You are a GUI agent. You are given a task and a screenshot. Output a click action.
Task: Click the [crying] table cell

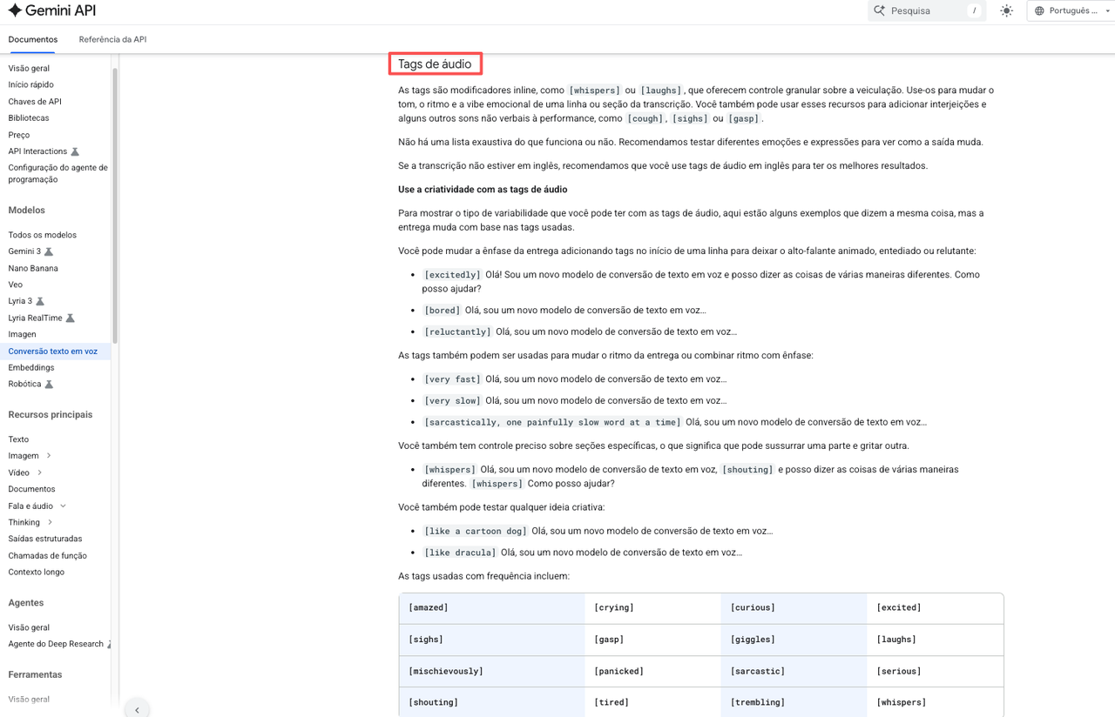pos(652,608)
